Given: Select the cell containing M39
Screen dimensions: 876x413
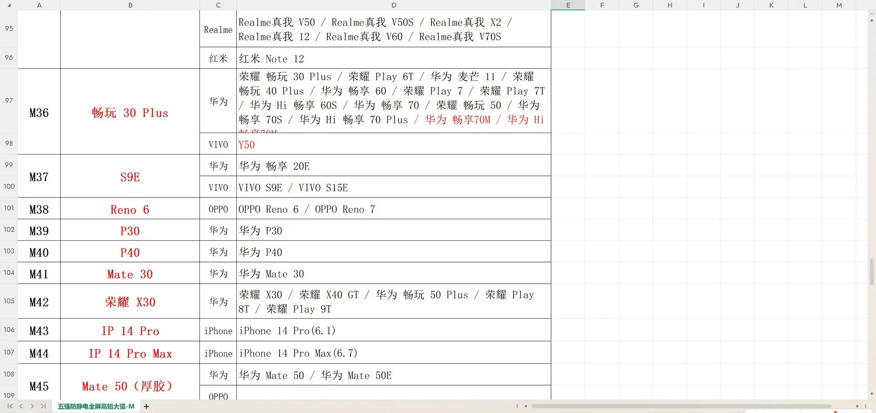Looking at the screenshot, I should pos(39,230).
